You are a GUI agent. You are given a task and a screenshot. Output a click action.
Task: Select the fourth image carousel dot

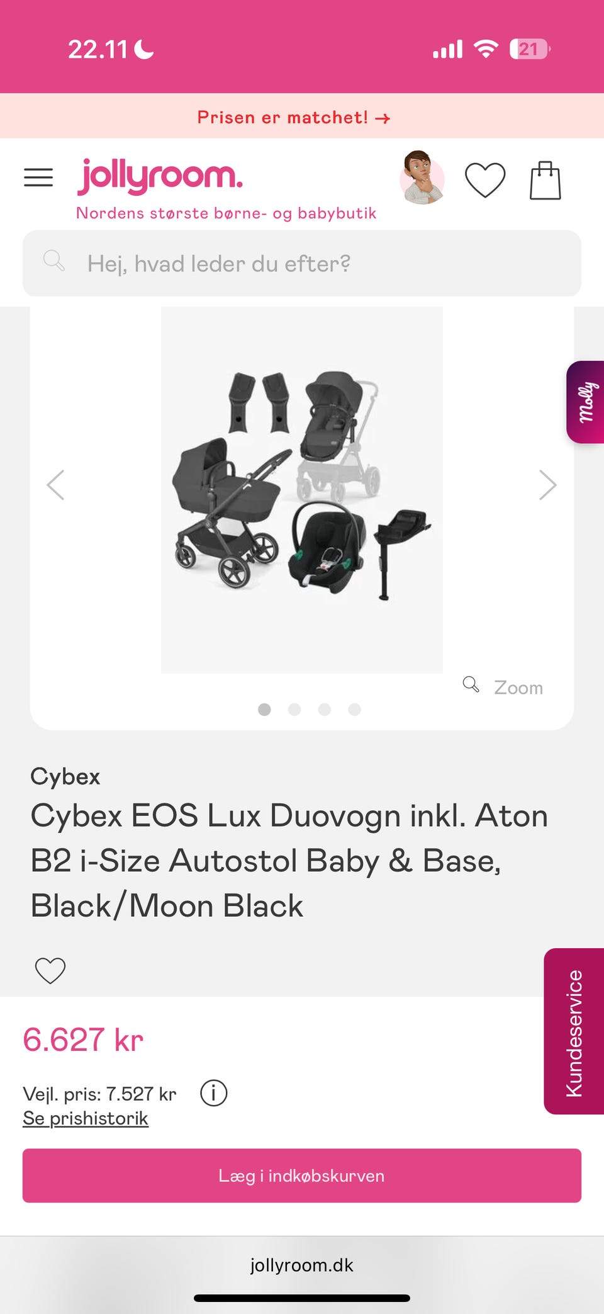[x=355, y=710]
